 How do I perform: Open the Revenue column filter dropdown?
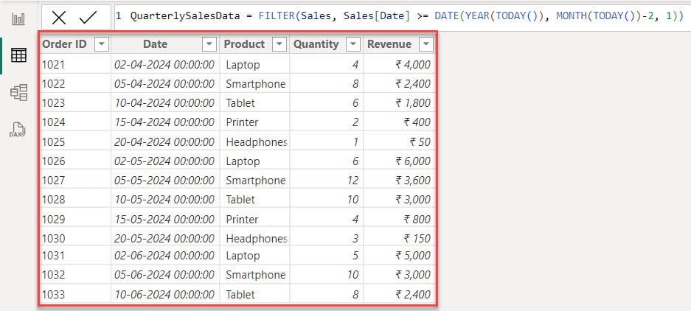(426, 44)
